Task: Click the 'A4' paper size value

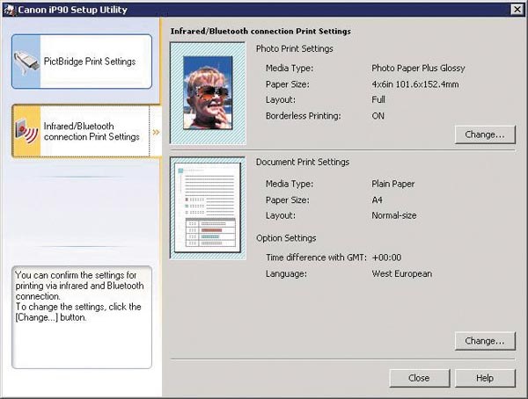Action: pyautogui.click(x=377, y=199)
